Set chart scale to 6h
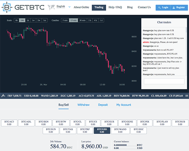This screenshot has height=151, width=189. point(17,20)
